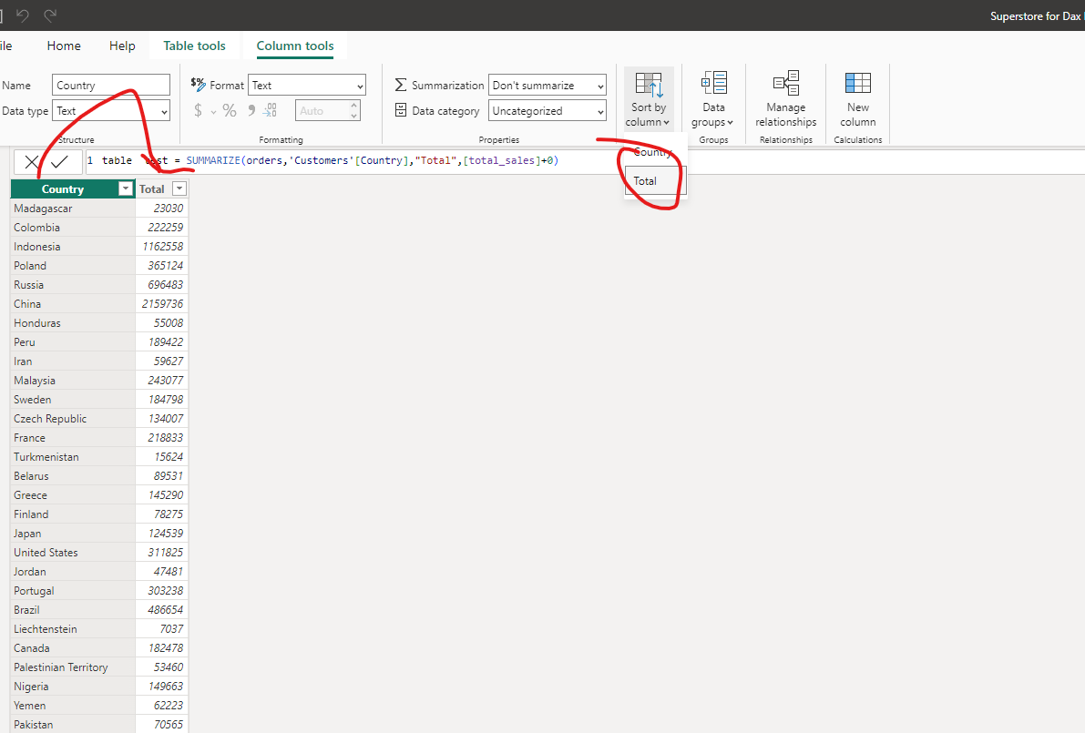The width and height of the screenshot is (1085, 733).
Task: Open the Home tab
Action: coord(64,46)
